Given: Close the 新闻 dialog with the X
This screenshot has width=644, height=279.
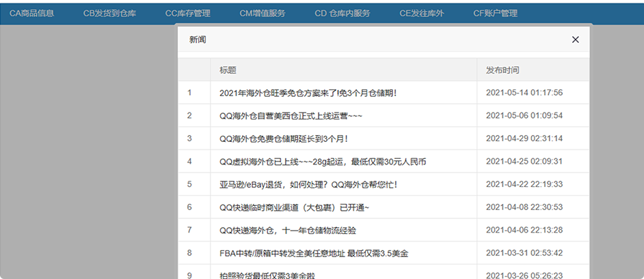Looking at the screenshot, I should pos(576,40).
